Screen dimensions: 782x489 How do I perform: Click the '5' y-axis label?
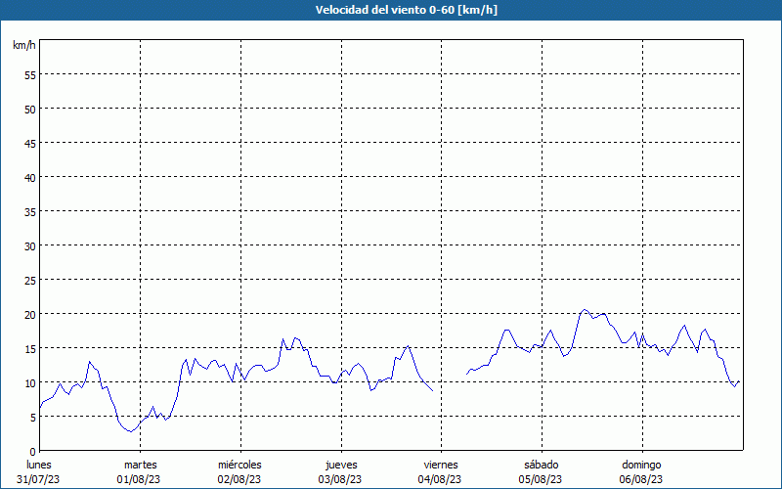tap(33, 420)
